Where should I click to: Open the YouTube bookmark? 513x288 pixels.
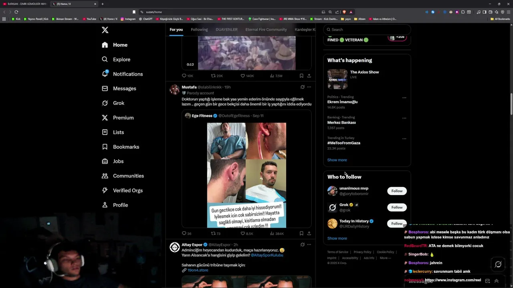tap(89, 19)
